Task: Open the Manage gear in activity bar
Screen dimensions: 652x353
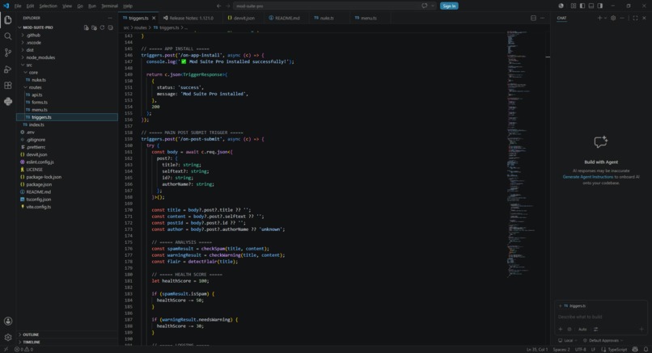Action: pyautogui.click(x=8, y=337)
